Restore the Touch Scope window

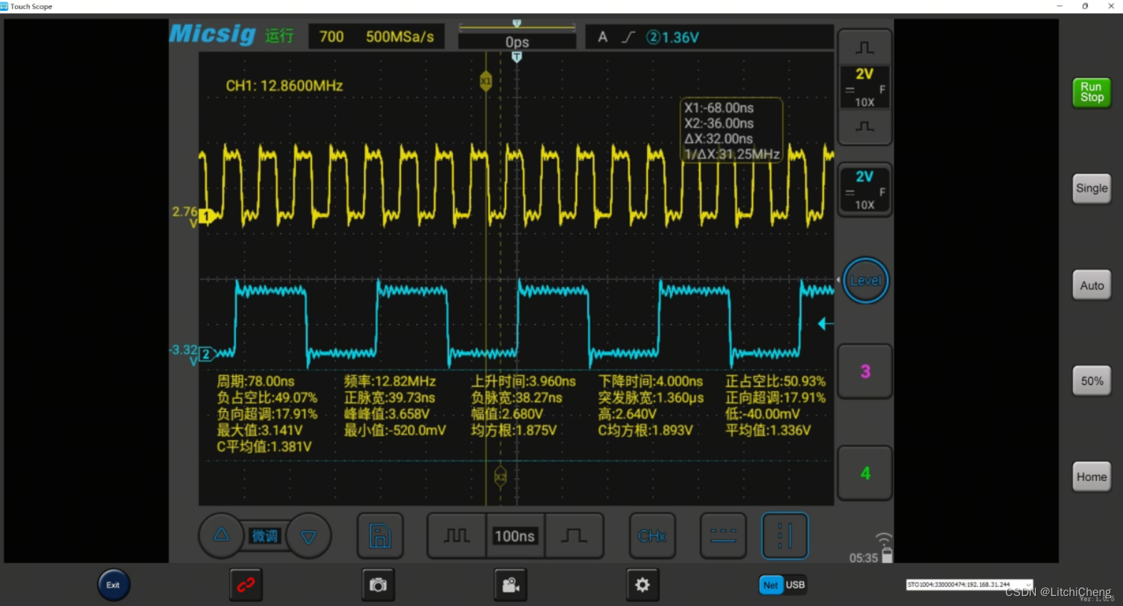[x=1085, y=6]
